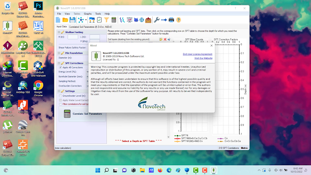311x175 pixels.
Task: Open Google Chrome desktop shortcut
Action: [x=38, y=88]
